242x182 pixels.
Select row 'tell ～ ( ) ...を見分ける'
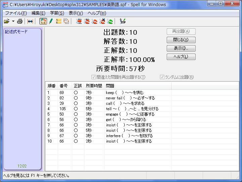(142, 109)
